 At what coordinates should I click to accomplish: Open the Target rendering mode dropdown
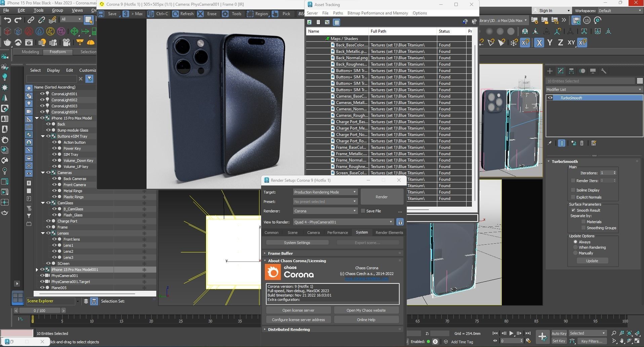pyautogui.click(x=325, y=192)
